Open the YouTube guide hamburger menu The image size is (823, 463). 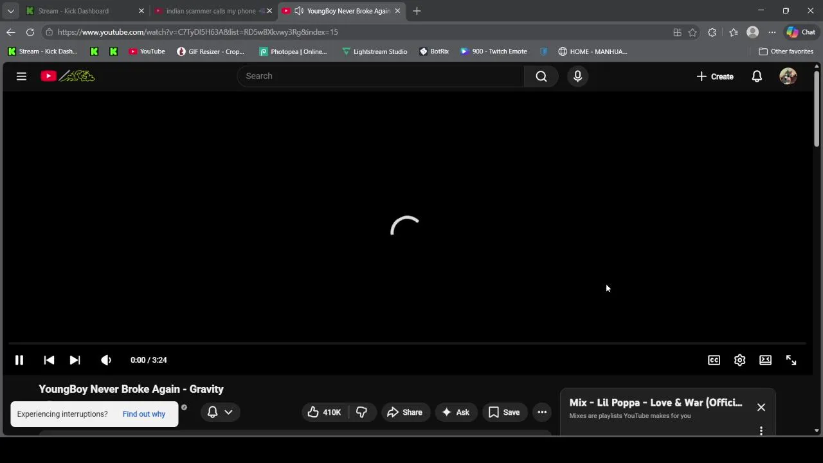click(21, 77)
